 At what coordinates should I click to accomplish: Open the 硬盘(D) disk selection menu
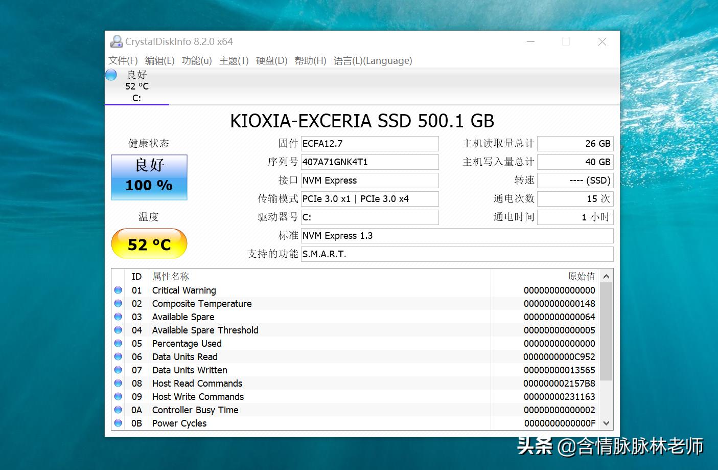271,60
